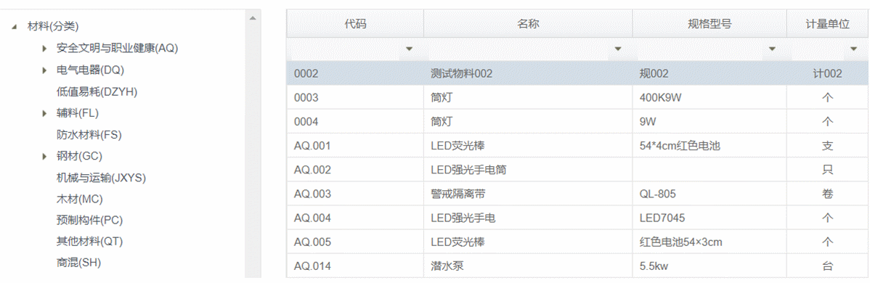Viewport: 870px width, 283px height.
Task: Open the 代码 column filter dropdown
Action: click(x=410, y=49)
